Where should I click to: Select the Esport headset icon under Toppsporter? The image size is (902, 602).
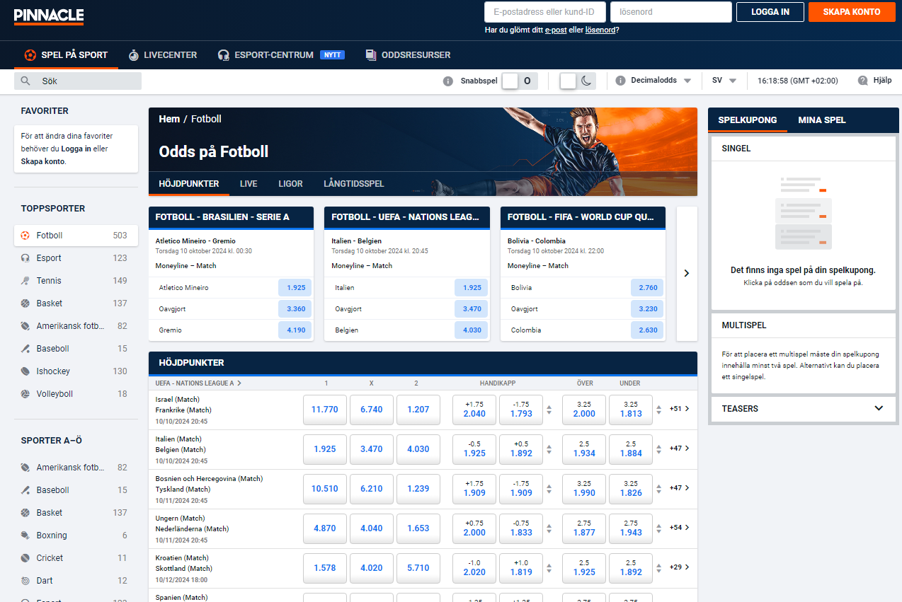pyautogui.click(x=25, y=258)
